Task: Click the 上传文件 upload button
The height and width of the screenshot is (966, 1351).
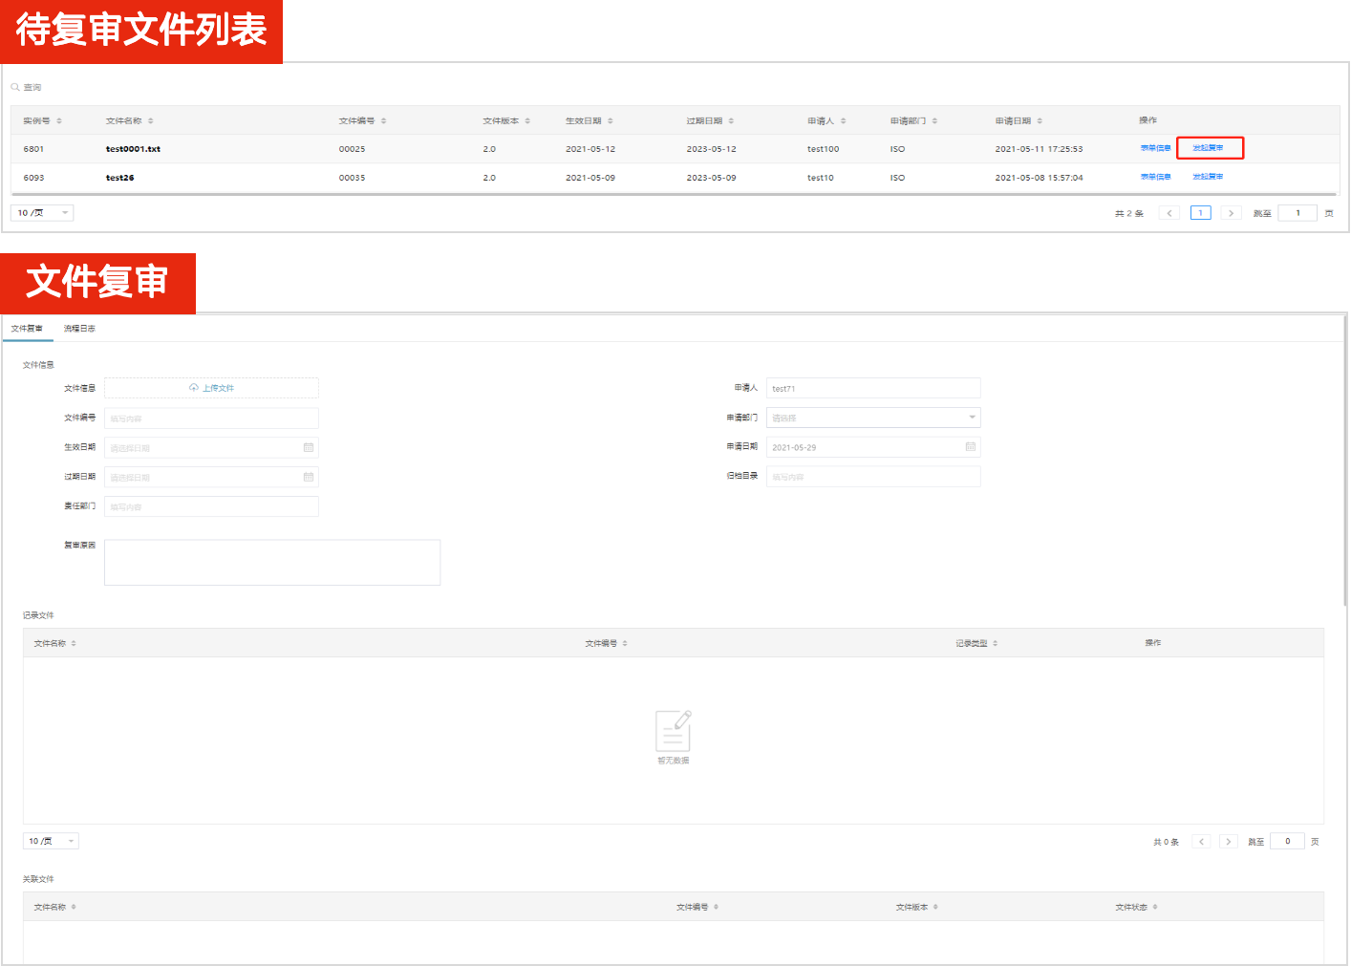Action: (211, 388)
